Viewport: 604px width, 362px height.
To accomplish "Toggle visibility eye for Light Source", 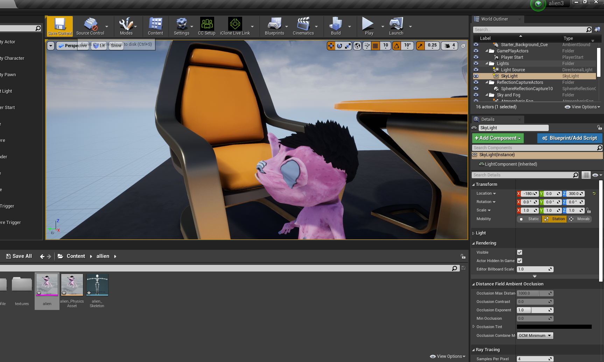I will (476, 70).
